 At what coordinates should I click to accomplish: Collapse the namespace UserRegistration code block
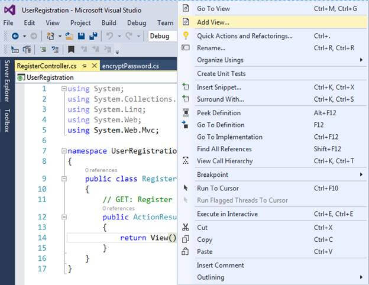tap(64, 151)
